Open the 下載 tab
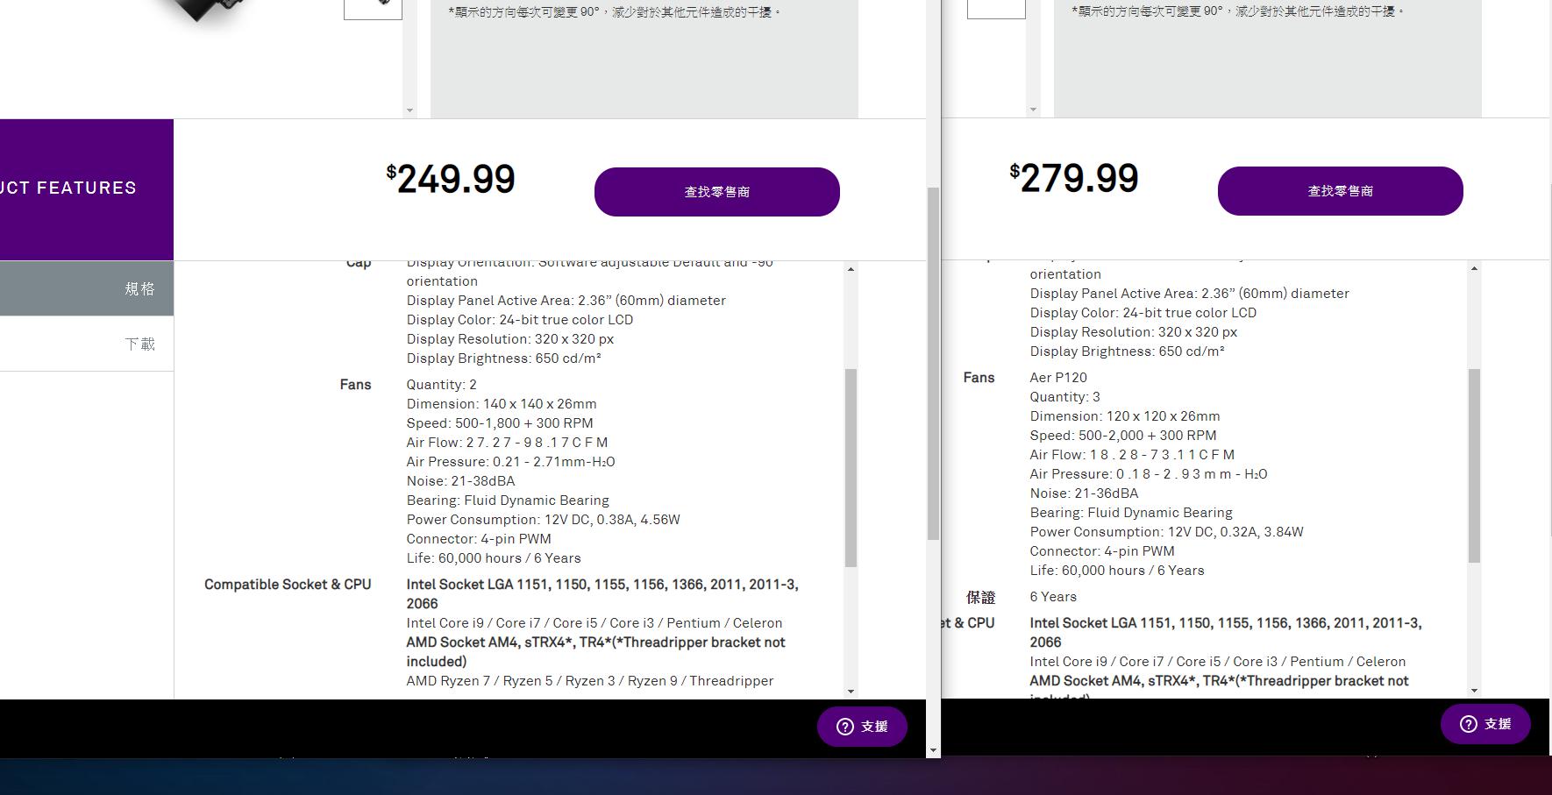This screenshot has width=1552, height=795. (x=87, y=344)
